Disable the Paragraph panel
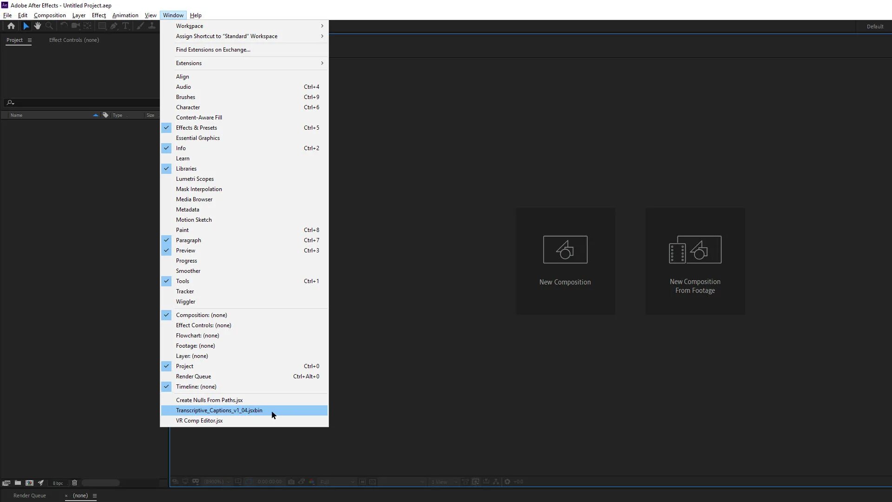 pos(189,240)
